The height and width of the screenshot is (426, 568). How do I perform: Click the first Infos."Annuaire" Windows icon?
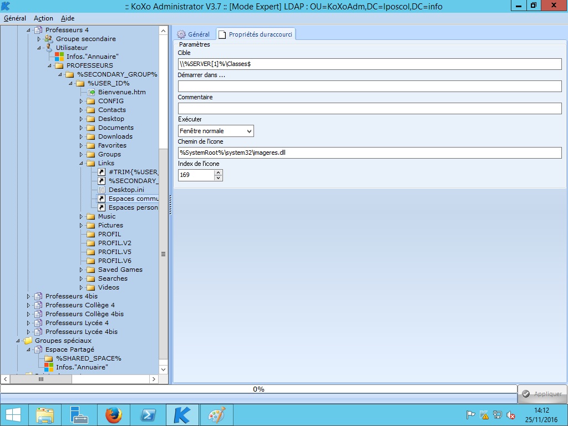[x=59, y=57]
